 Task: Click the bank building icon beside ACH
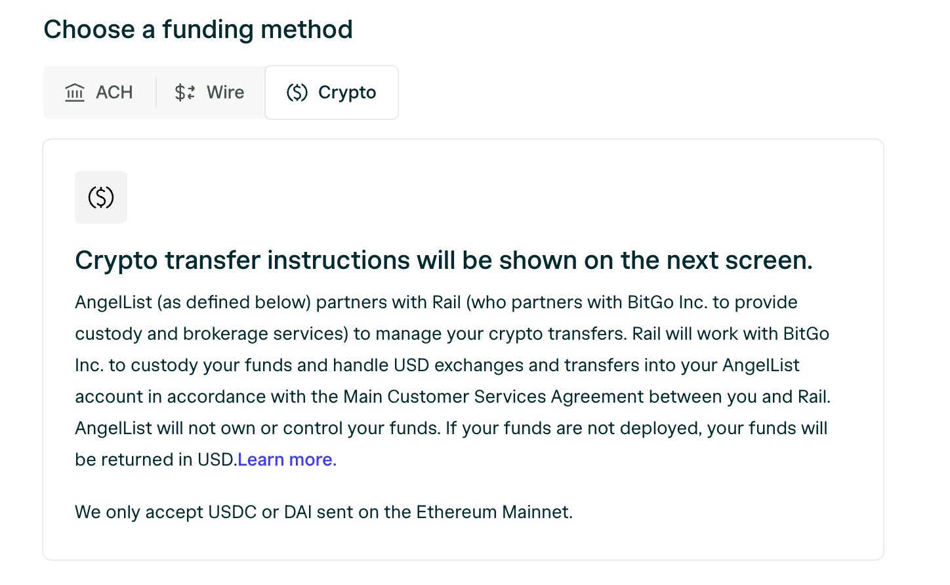[x=75, y=92]
